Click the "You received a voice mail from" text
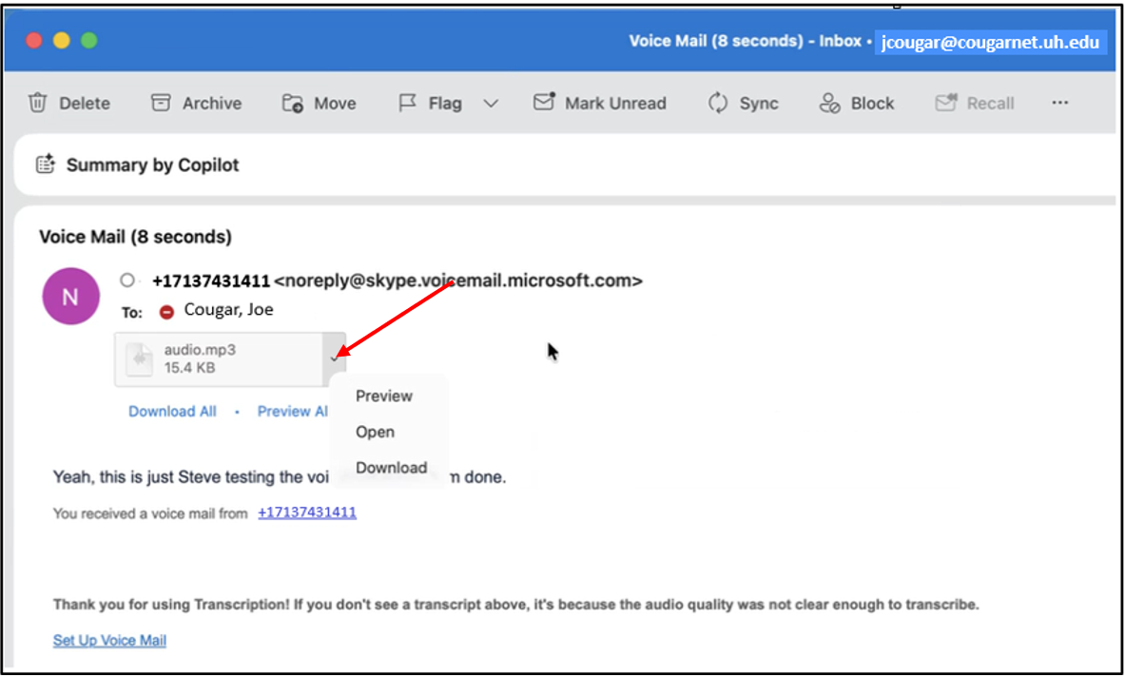Viewport: 1125px width, 677px height. pyautogui.click(x=150, y=513)
